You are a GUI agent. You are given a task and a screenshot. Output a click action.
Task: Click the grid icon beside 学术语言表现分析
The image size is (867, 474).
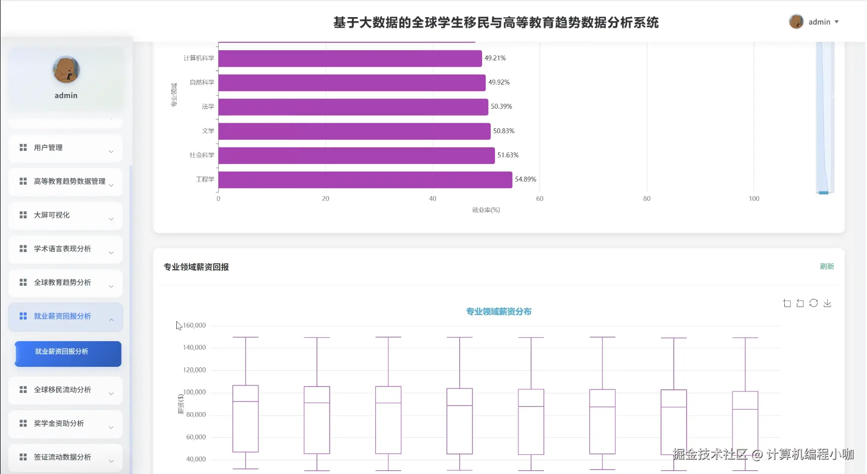[23, 249]
